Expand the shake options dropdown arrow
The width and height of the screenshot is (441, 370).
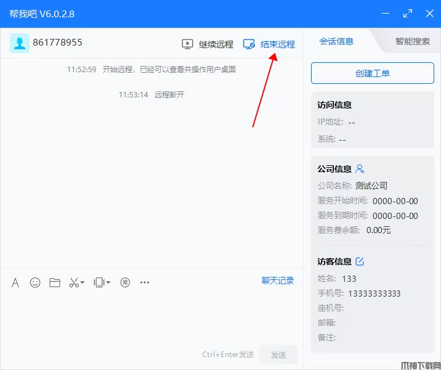click(x=108, y=282)
